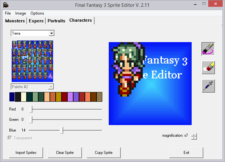Select the tan palette swatch at end

(99, 97)
